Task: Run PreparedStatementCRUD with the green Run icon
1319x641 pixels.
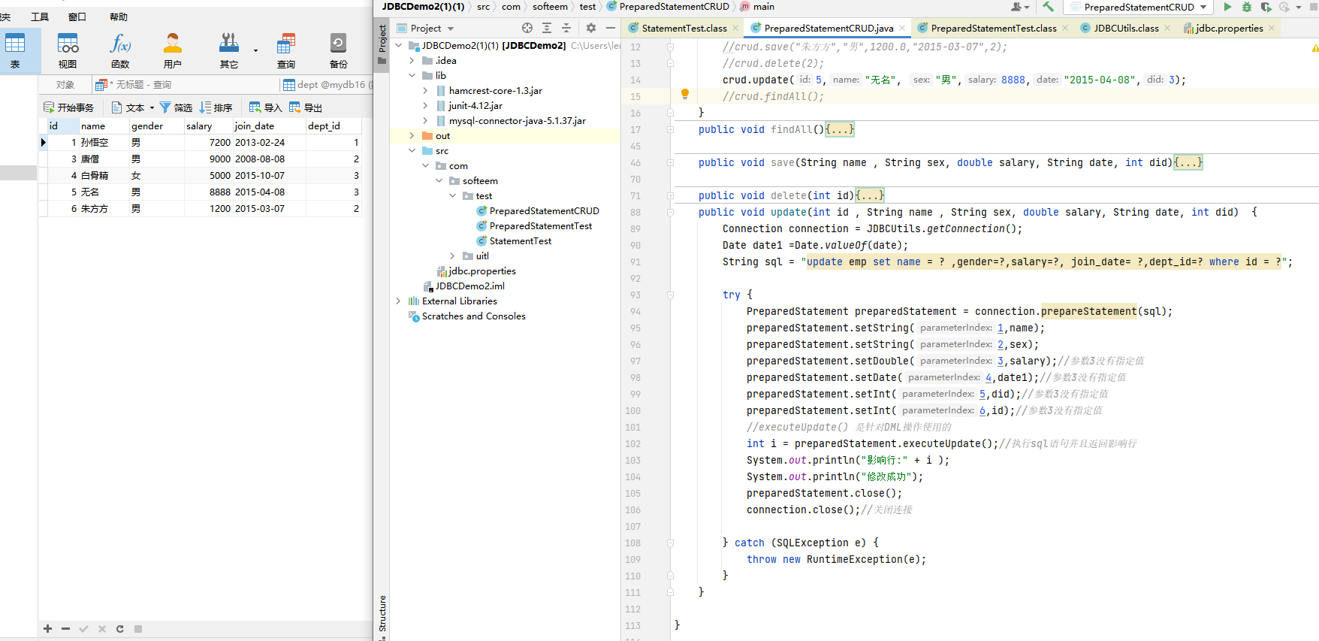Action: click(x=1227, y=7)
